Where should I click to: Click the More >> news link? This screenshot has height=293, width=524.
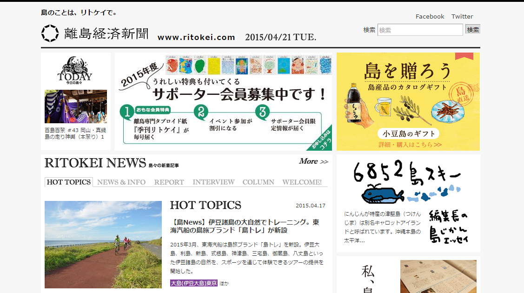313,161
